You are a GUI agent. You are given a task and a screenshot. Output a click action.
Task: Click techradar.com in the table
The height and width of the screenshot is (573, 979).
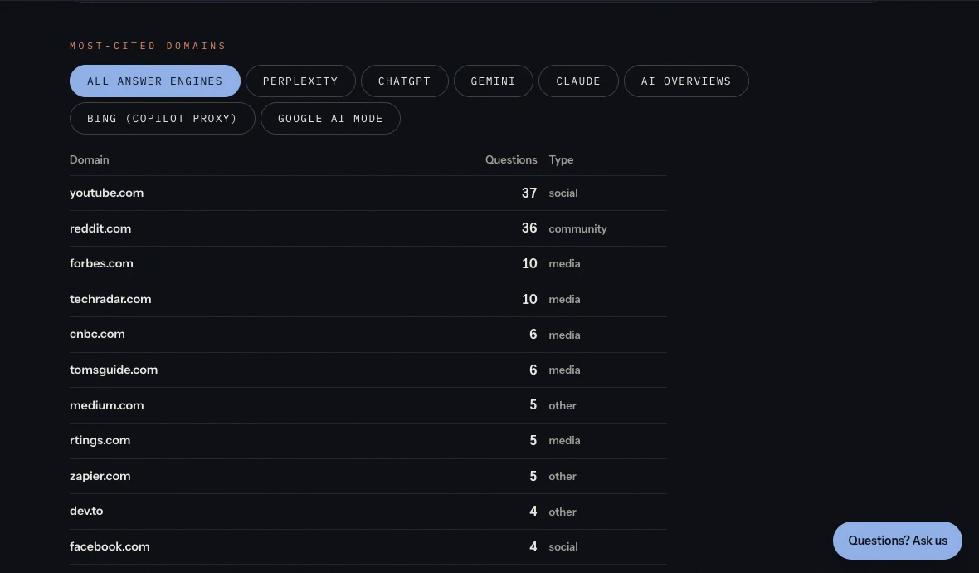(x=110, y=299)
